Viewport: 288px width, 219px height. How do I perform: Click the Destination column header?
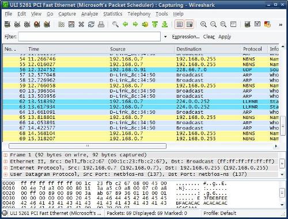tap(207, 49)
